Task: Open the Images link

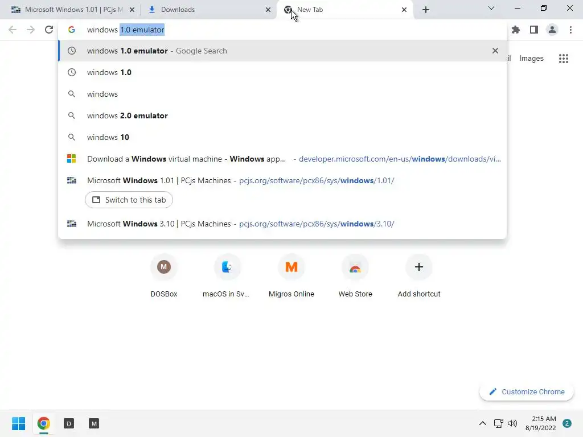Action: pyautogui.click(x=531, y=59)
